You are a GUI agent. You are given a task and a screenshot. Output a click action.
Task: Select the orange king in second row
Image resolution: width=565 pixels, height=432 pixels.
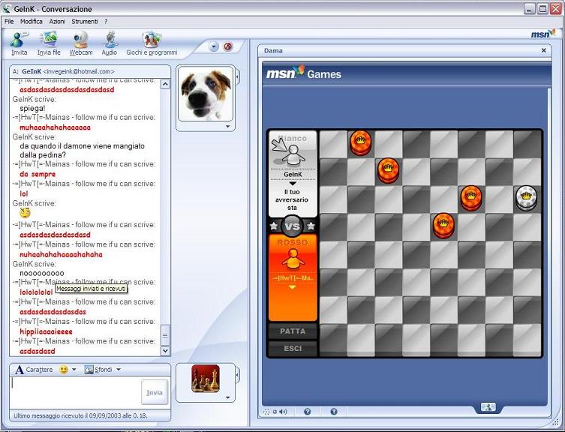pos(389,170)
